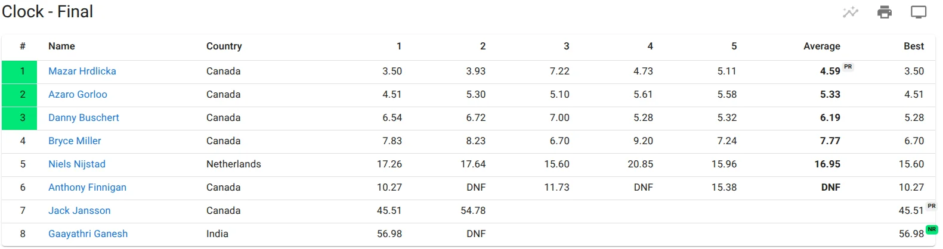Click the Country column header

[x=224, y=46]
